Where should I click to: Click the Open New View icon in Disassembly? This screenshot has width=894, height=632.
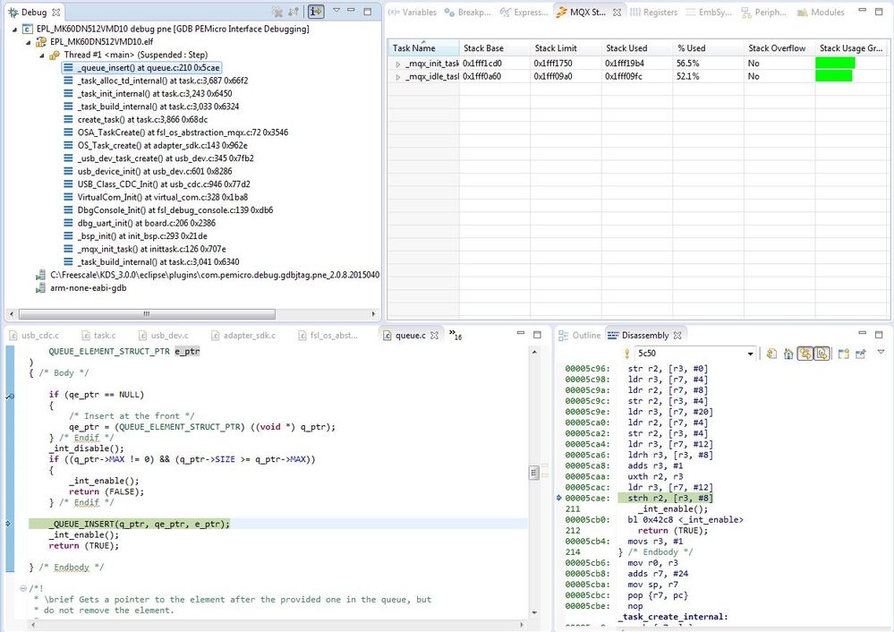pos(844,354)
